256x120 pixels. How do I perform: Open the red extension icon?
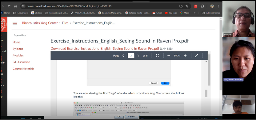pos(196,6)
